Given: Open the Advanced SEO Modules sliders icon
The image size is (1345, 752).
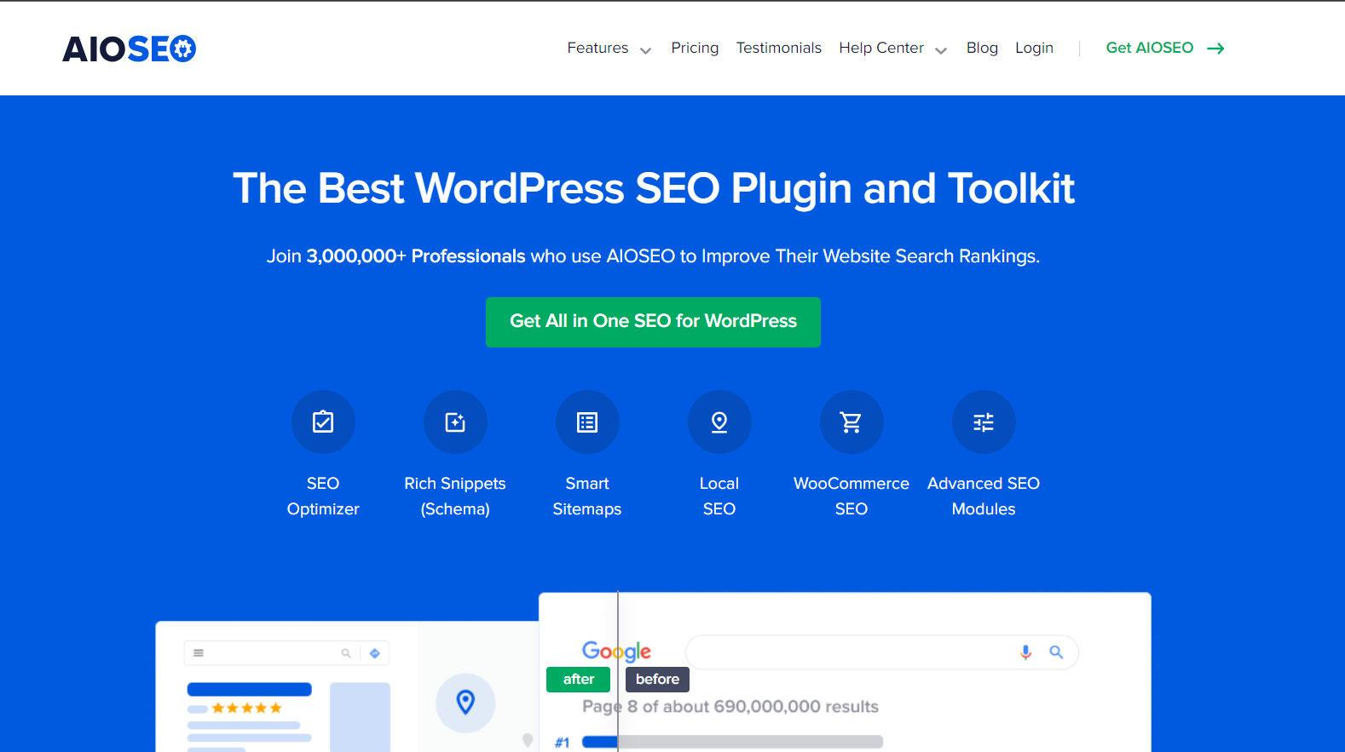Looking at the screenshot, I should [x=984, y=422].
